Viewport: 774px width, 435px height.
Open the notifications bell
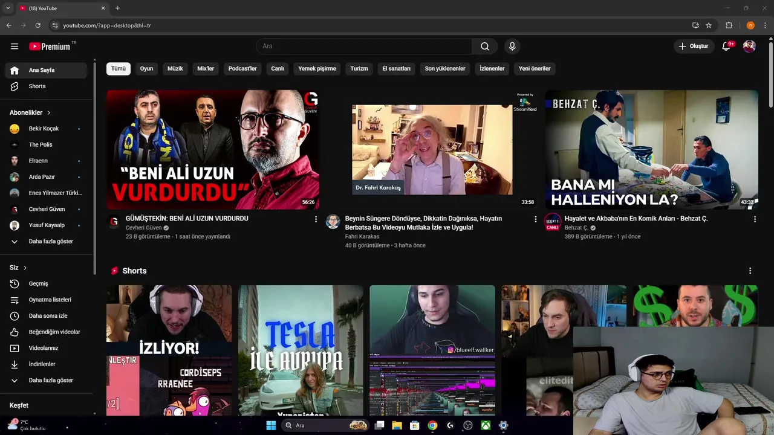(x=727, y=47)
